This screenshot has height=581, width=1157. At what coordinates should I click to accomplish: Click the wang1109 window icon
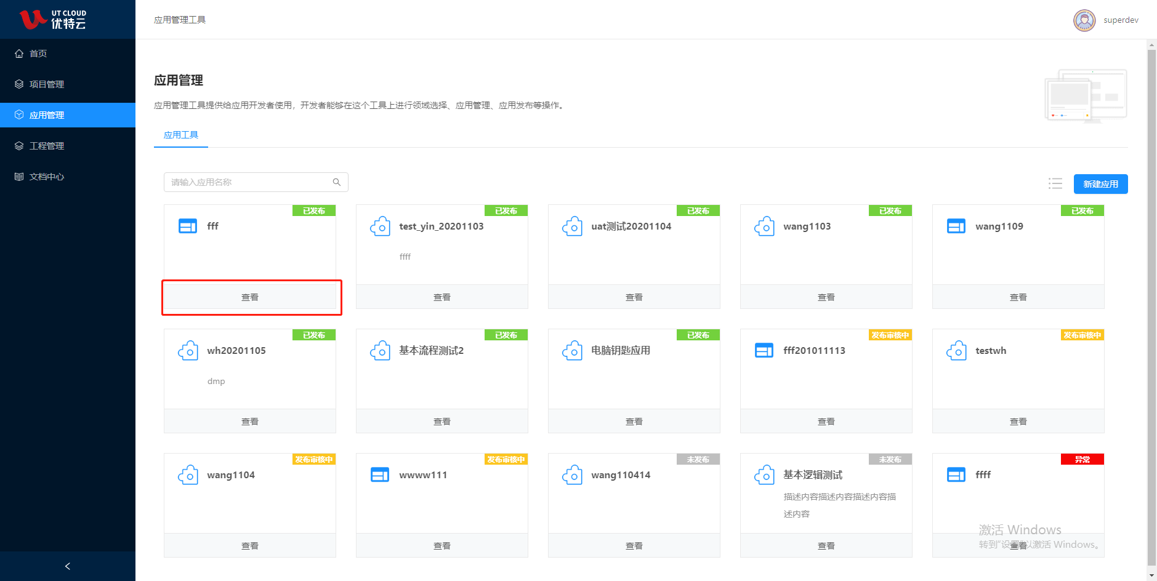[x=956, y=226]
